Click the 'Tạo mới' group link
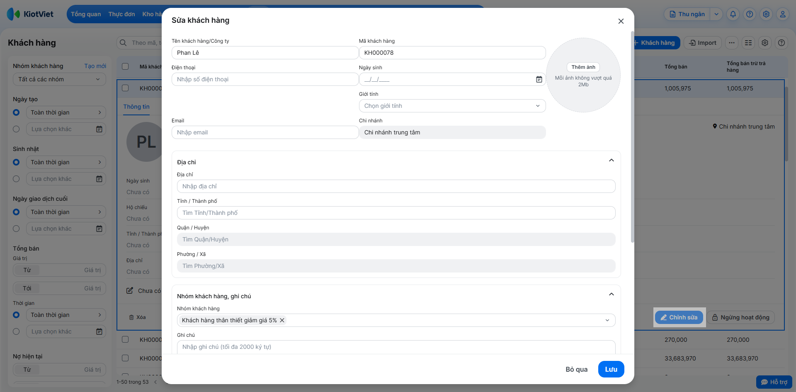The image size is (796, 392). 95,66
